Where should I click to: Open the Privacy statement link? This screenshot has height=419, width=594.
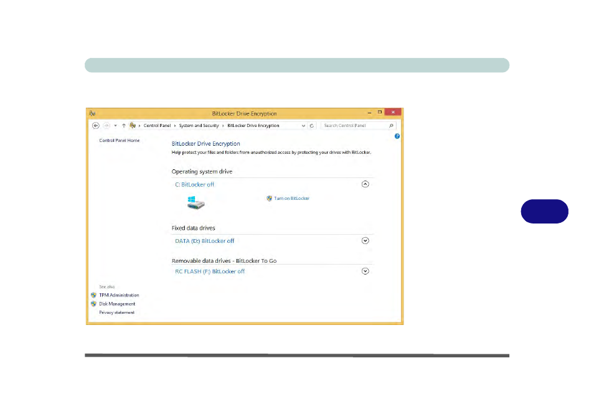[x=116, y=313]
